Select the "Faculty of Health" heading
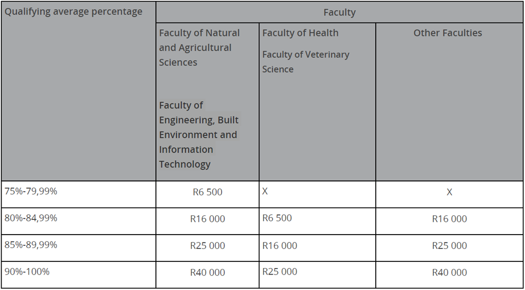Viewport: 525px width, 290px height. [x=300, y=33]
